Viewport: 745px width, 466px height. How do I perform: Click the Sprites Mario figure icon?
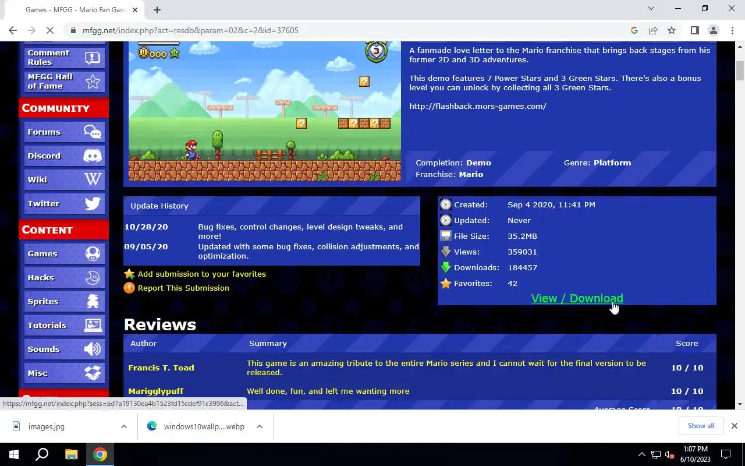tap(92, 302)
